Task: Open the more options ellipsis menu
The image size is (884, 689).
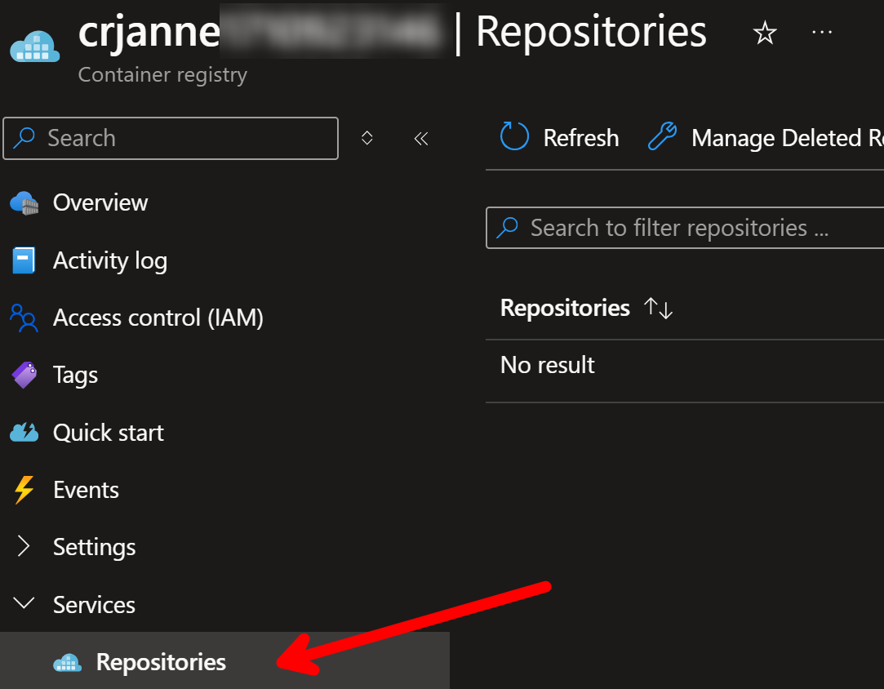Action: pyautogui.click(x=821, y=33)
